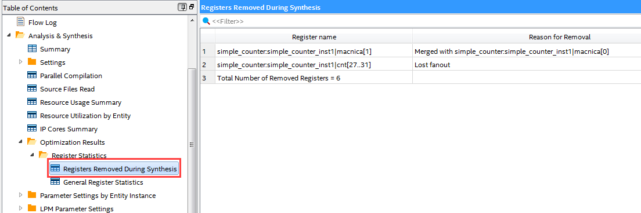Open General Register Statistics report
641x213 pixels.
pos(103,182)
